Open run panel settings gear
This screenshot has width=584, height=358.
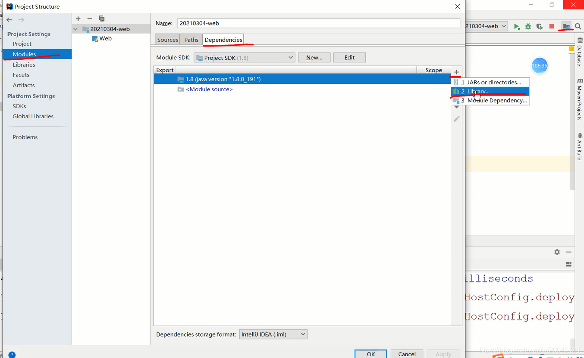coord(557,252)
